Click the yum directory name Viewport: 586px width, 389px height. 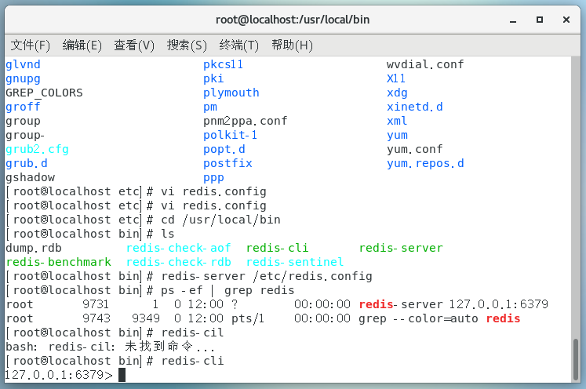click(x=397, y=136)
